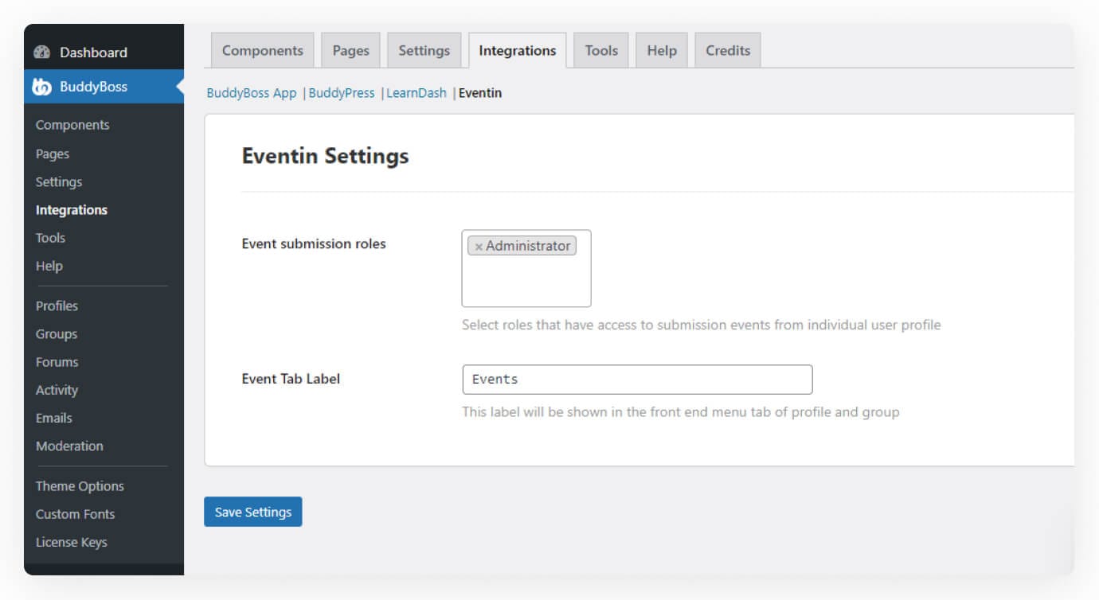Open Groups in the sidebar

coord(57,334)
